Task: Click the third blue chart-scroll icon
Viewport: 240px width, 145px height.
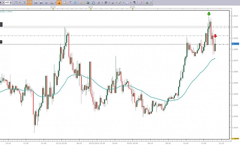Action: coord(46,3)
